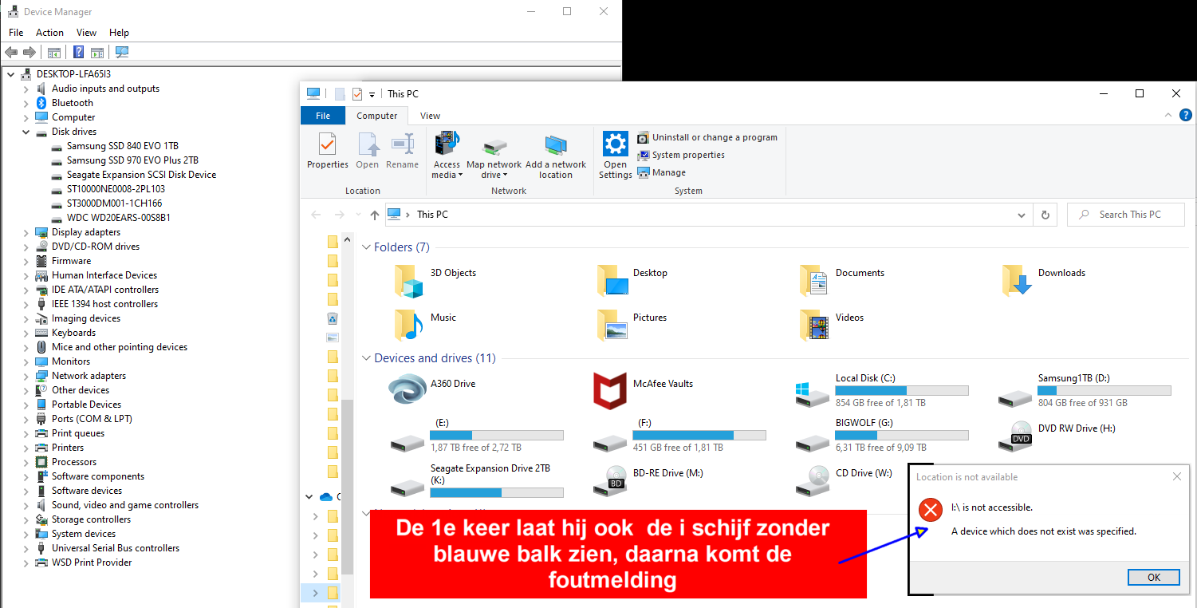Click the Map network drive icon
The width and height of the screenshot is (1197, 608).
[494, 145]
